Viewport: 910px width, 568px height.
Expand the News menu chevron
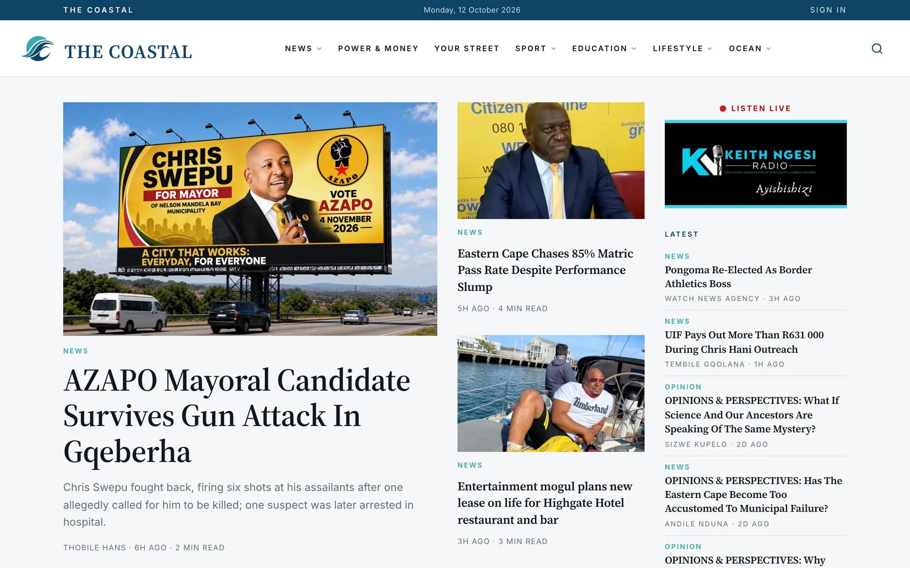coord(319,49)
